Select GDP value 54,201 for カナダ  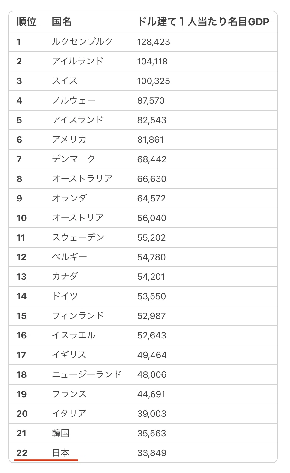pos(151,277)
